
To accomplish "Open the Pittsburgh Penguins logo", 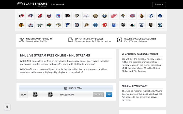I will tap(77, 16).
